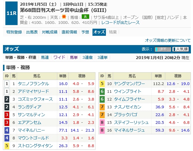Go to the 予想 tab
Image resolution: width=193 pixels, height=151 pixels.
click(x=85, y=32)
